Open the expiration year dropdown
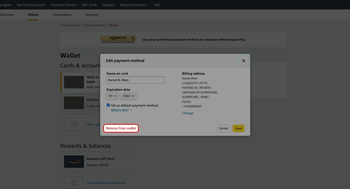The height and width of the screenshot is (189, 350). 128,96
